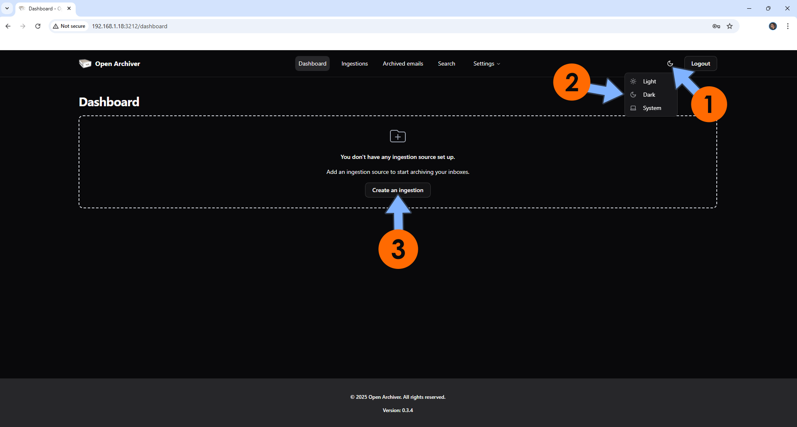Open the Chrome three-dot menu
Screen dimensions: 797x427
point(787,26)
